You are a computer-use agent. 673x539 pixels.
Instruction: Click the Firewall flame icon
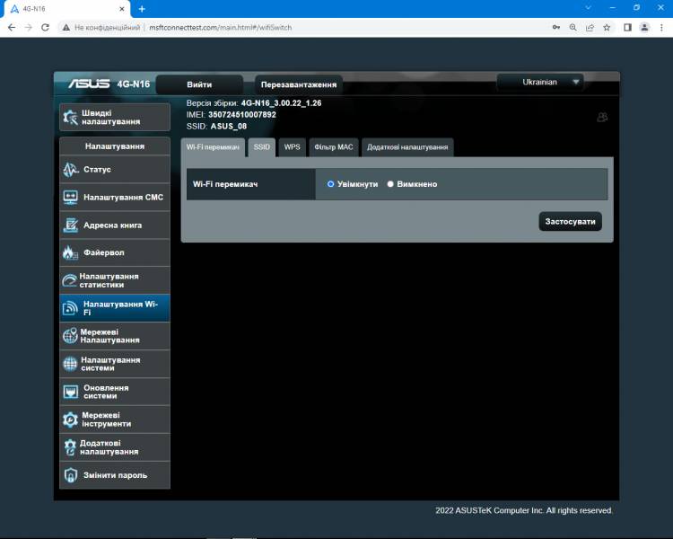[70, 252]
